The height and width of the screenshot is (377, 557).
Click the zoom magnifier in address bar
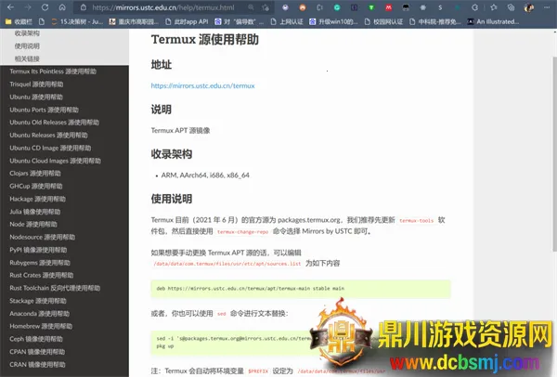tap(251, 7)
